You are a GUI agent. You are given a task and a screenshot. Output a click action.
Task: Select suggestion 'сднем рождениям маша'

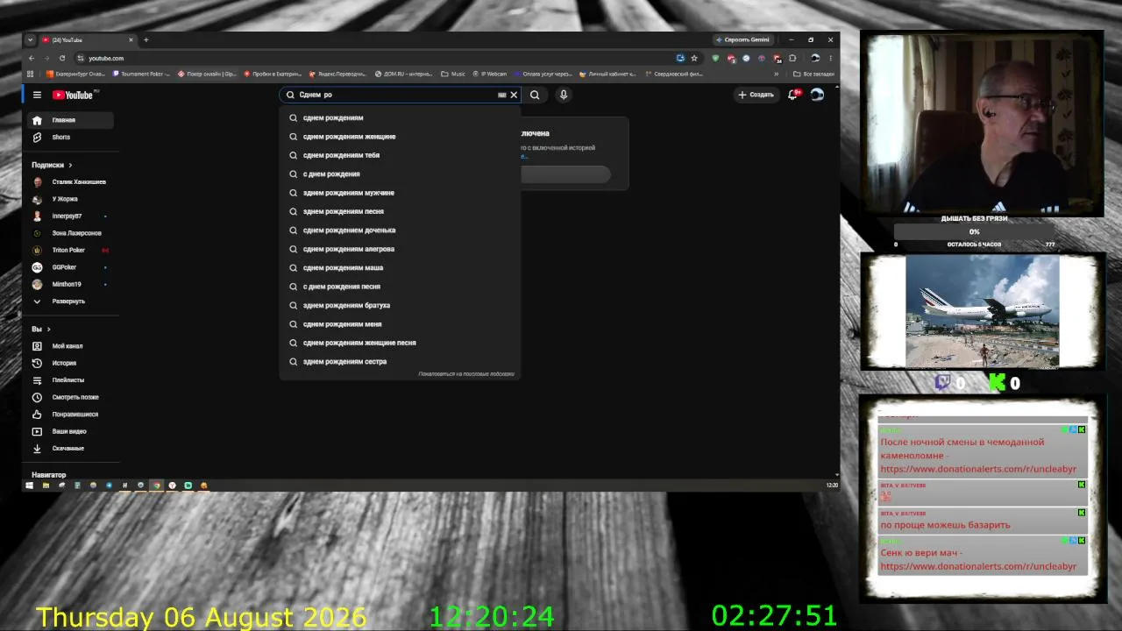(400, 268)
